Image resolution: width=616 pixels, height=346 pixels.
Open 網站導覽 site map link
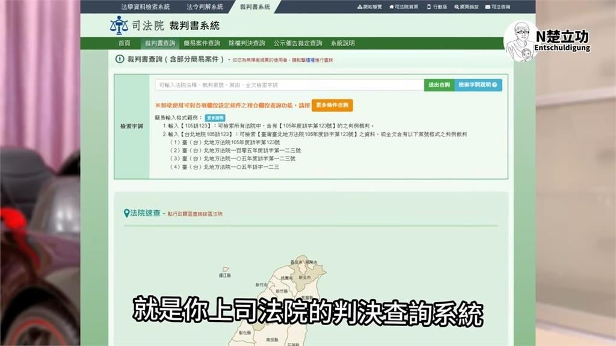tap(369, 7)
